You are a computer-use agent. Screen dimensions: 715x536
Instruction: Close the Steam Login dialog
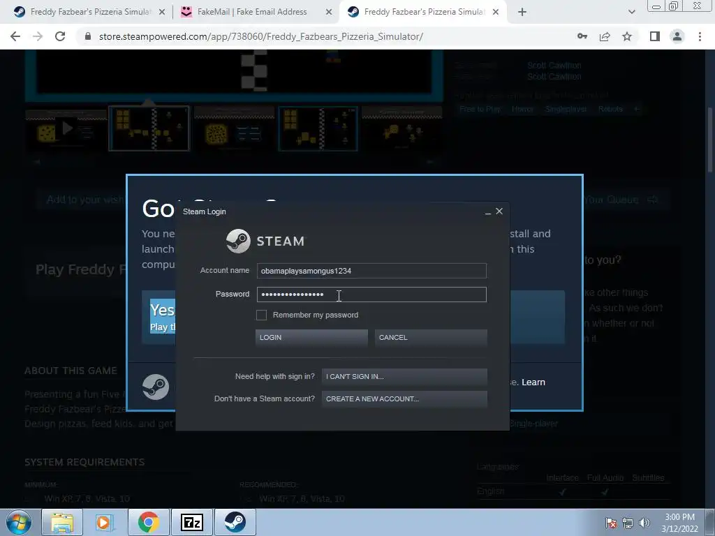(x=499, y=211)
